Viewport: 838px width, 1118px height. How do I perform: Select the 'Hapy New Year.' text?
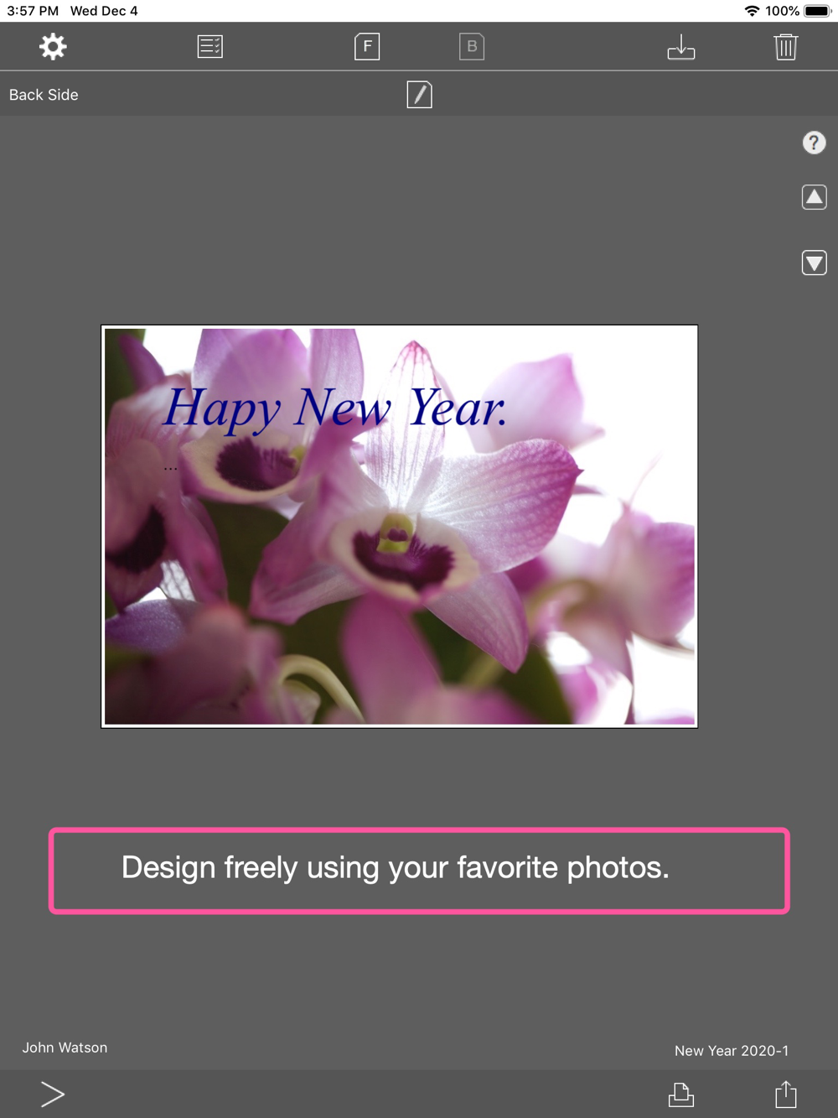[x=334, y=408]
